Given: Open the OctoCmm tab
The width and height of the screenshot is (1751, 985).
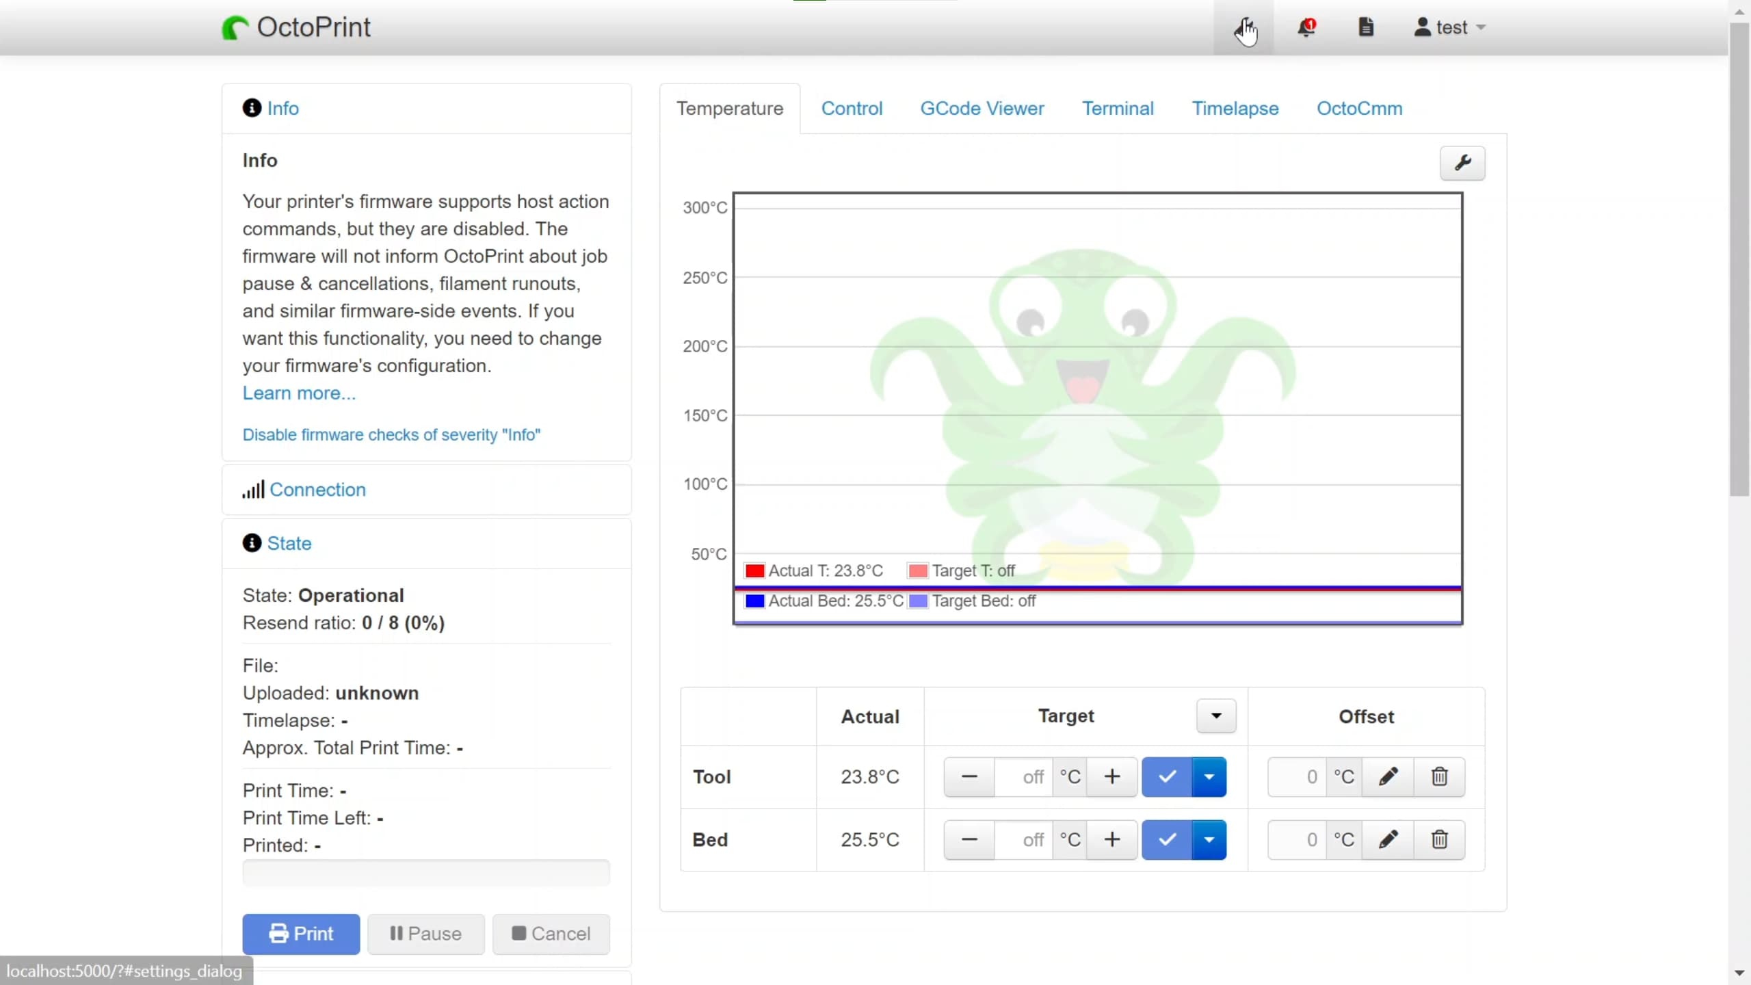Looking at the screenshot, I should point(1358,108).
